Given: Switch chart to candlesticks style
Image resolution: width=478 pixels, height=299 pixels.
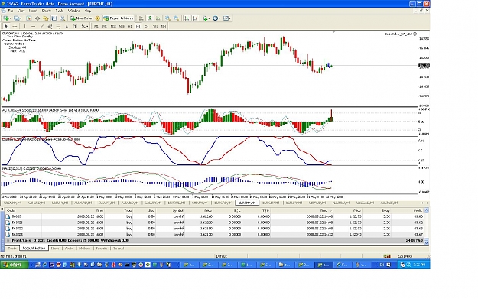Looking at the screenshot, I should [149, 18].
